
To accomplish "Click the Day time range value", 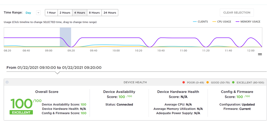I will point(28,13).
